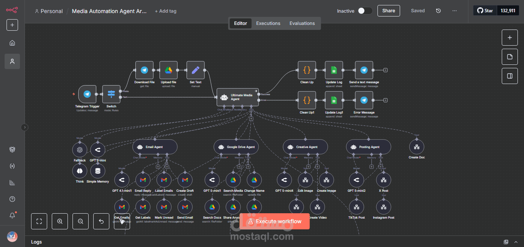This screenshot has height=247, width=524.
Task: Click the GitHub Star button
Action: click(485, 11)
